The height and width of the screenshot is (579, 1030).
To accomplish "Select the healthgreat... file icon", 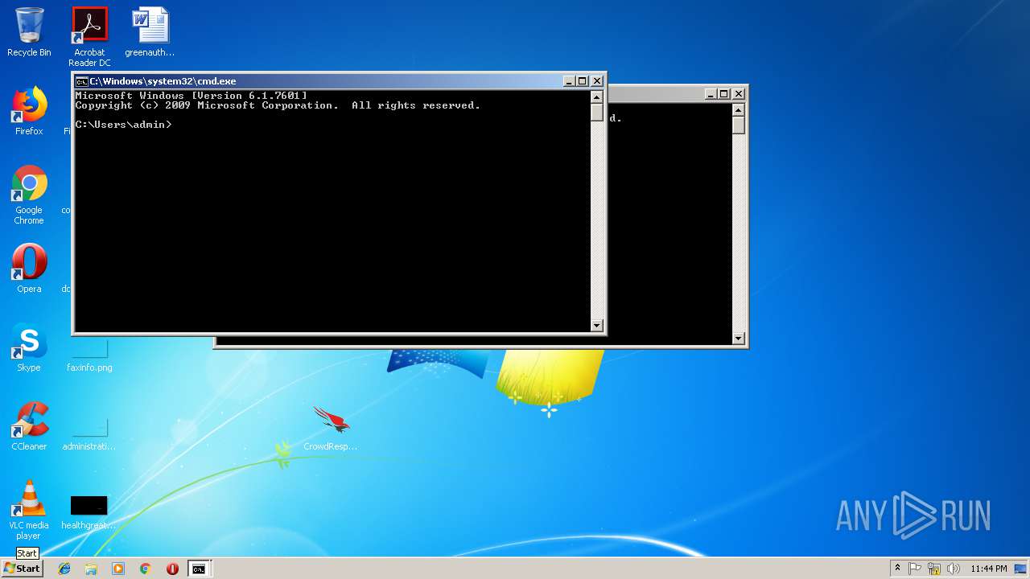I will pos(89,513).
